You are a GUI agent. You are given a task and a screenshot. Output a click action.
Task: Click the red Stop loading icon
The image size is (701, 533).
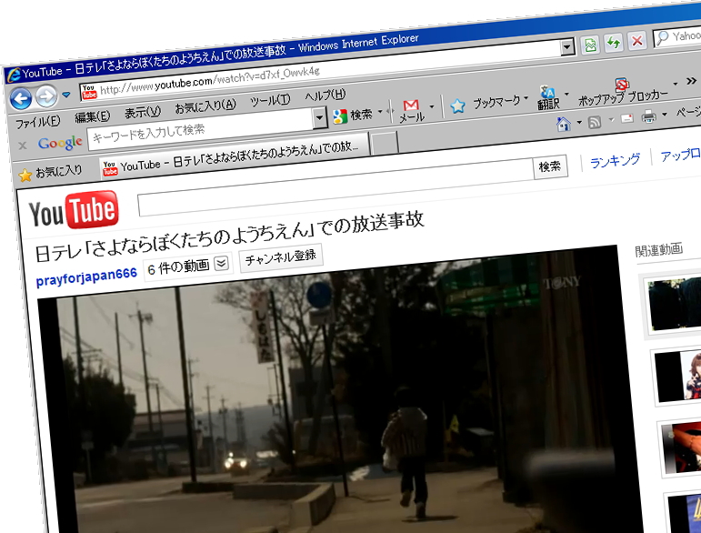[x=637, y=41]
